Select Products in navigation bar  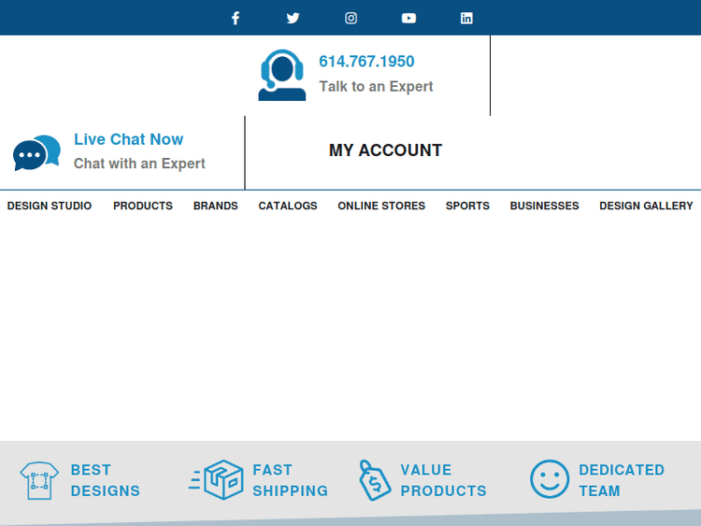tap(143, 206)
